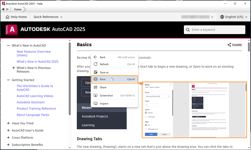251x150 pixels.
Task: Open the Autodesk Assistant topic
Action: [30, 102]
